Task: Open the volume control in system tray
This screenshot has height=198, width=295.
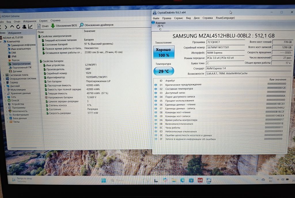Action: 283,179
